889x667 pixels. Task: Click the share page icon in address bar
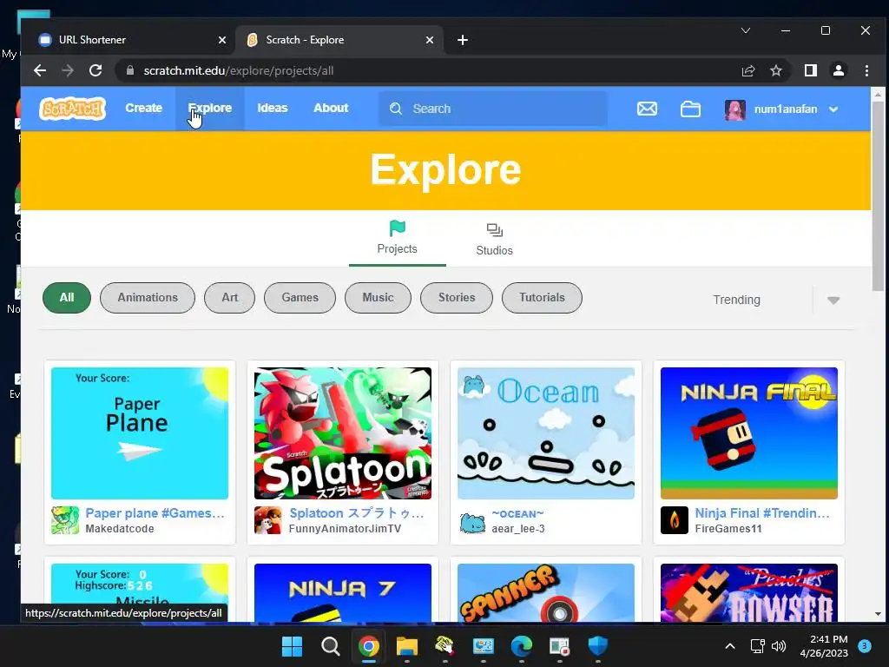(747, 70)
